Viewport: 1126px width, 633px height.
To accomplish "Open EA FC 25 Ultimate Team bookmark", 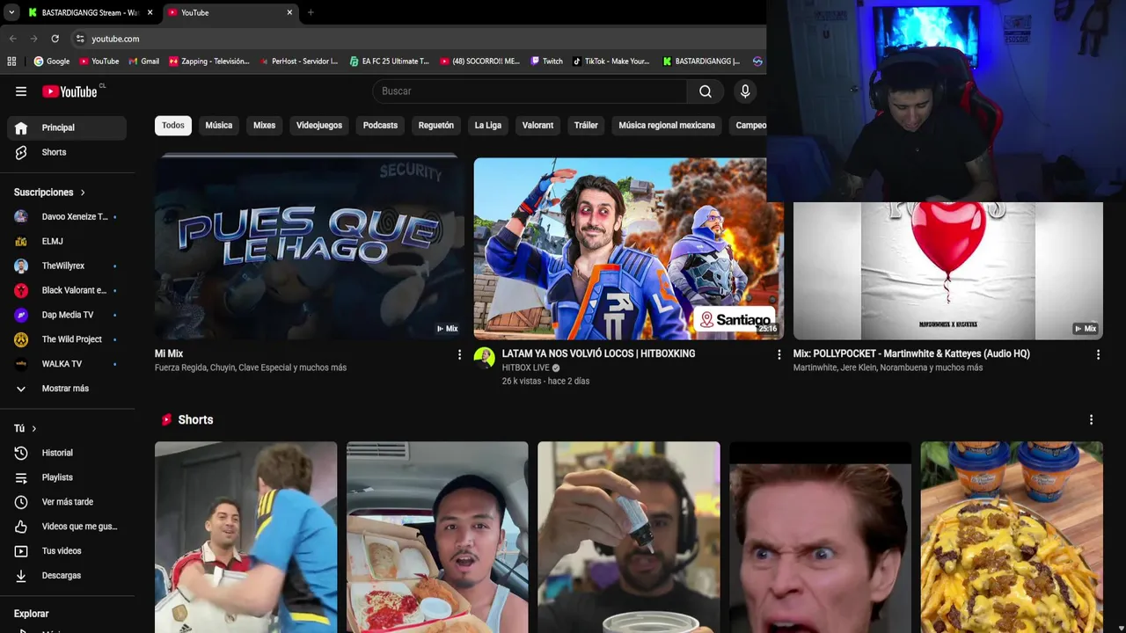I will [389, 62].
